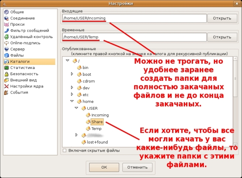Click the Общие category icon
The width and height of the screenshot is (242, 178).
coord(6,12)
